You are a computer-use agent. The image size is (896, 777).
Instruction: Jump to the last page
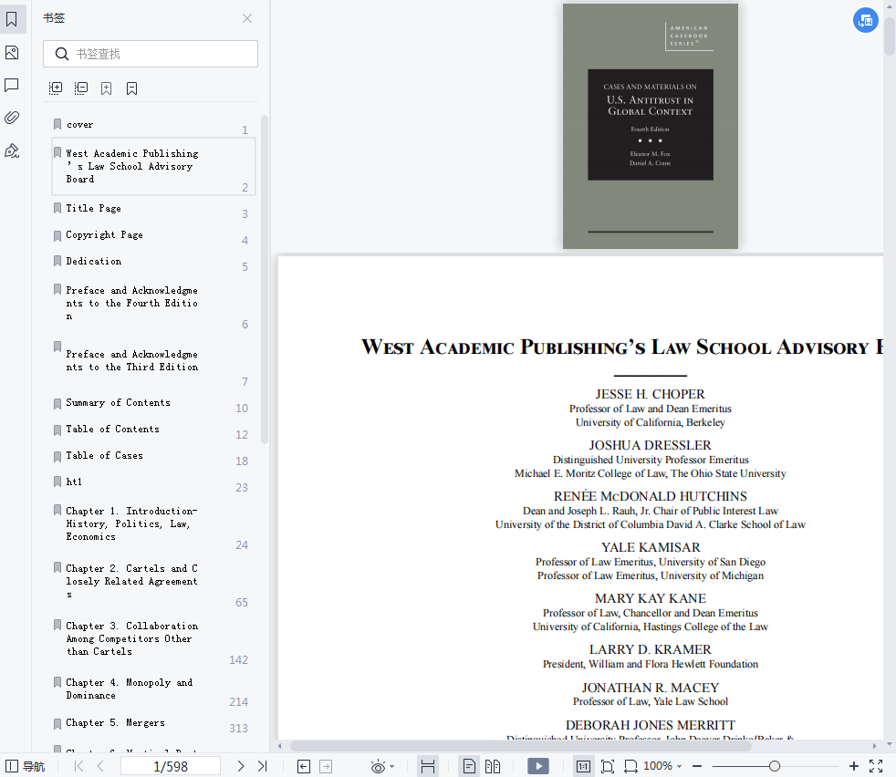click(x=262, y=766)
